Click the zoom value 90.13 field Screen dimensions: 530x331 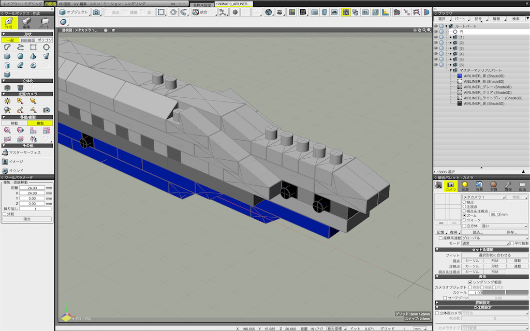coord(495,214)
